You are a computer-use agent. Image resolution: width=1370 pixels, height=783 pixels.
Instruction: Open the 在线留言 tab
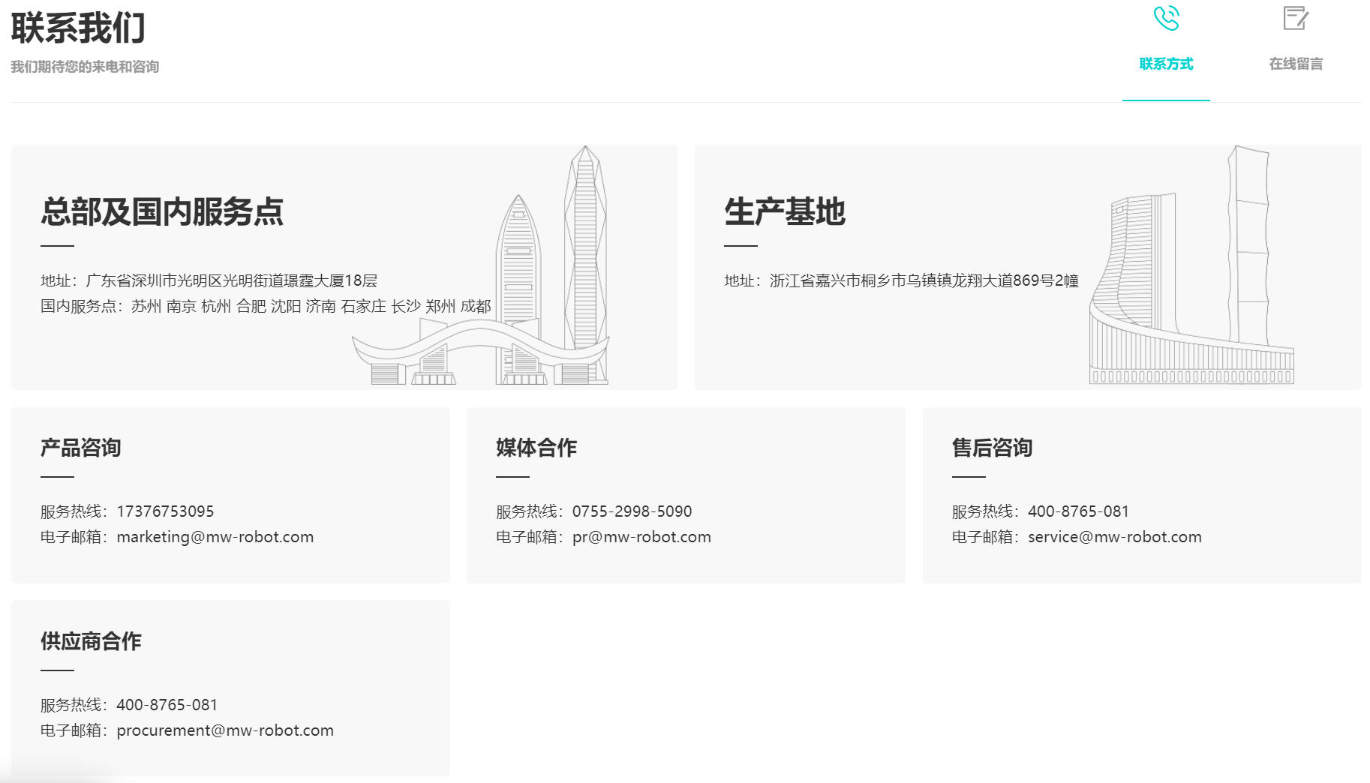pyautogui.click(x=1296, y=64)
